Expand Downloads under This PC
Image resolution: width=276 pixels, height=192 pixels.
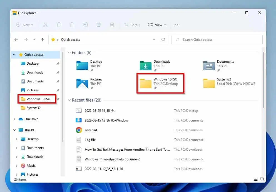(x=17, y=157)
